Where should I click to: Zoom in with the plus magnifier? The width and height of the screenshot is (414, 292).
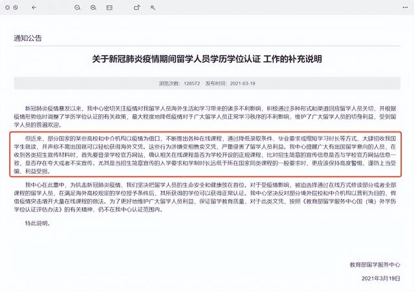coord(93,8)
